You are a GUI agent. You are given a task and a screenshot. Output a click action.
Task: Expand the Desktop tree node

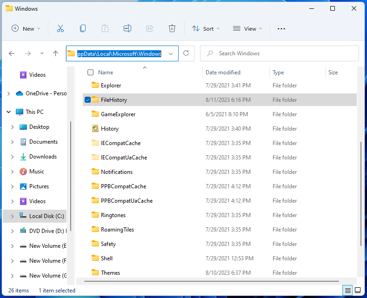coord(13,127)
